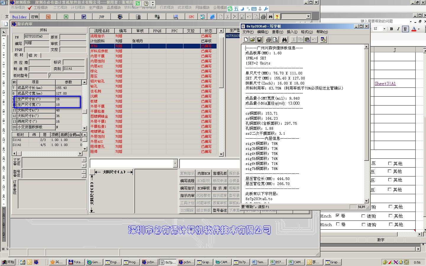Open the 市场模块 menu
This screenshot has height=266, width=426.
[18, 8]
